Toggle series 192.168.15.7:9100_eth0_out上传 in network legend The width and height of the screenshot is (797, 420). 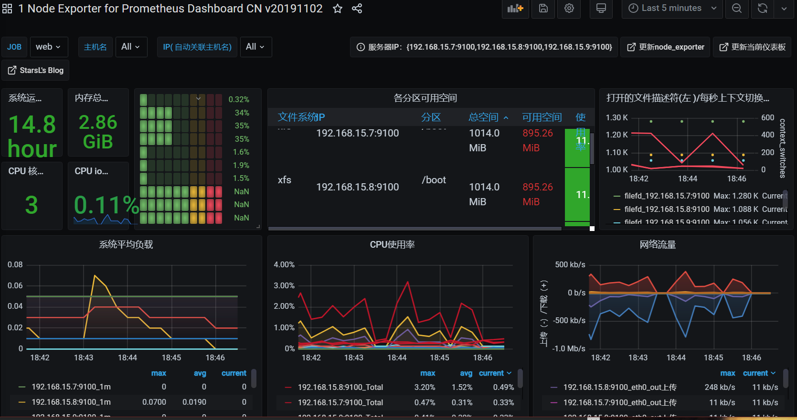pyautogui.click(x=620, y=402)
